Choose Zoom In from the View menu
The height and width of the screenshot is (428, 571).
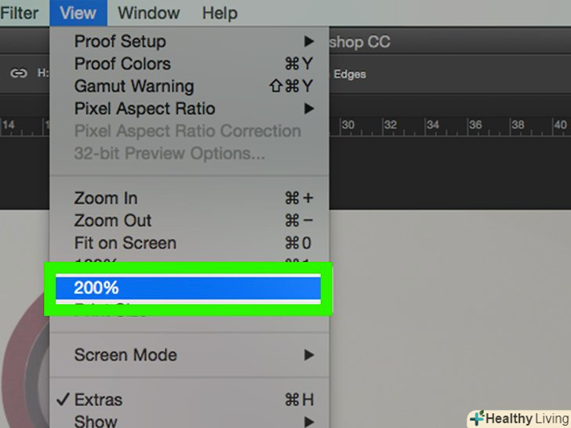[x=106, y=198]
